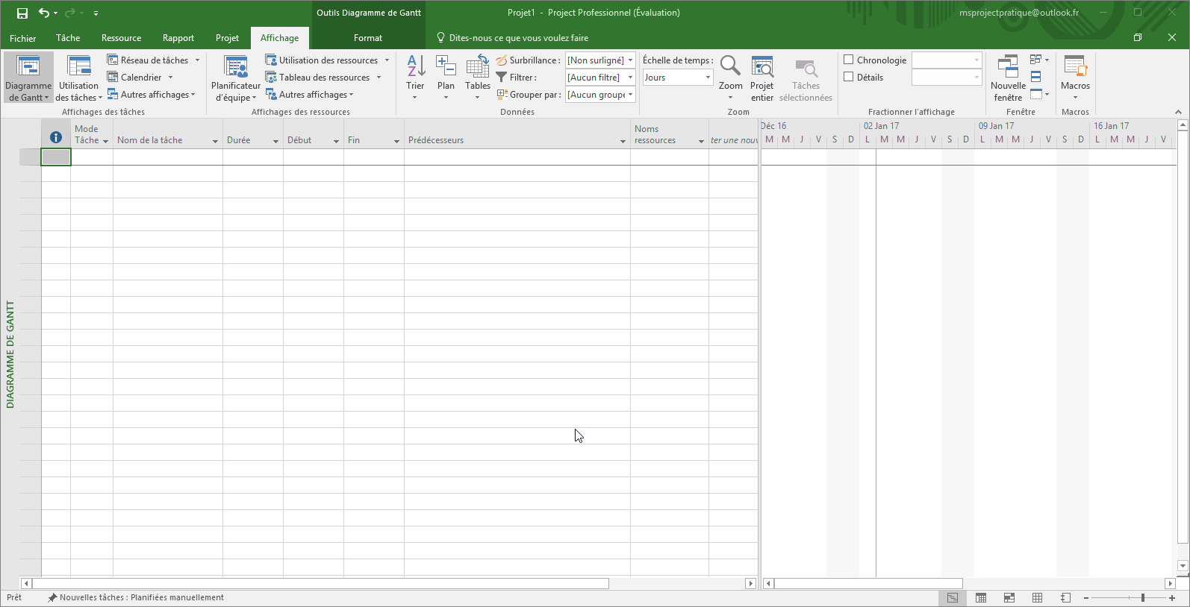The width and height of the screenshot is (1190, 607).
Task: Switch to the Tâche ribbon tab
Action: (x=68, y=38)
